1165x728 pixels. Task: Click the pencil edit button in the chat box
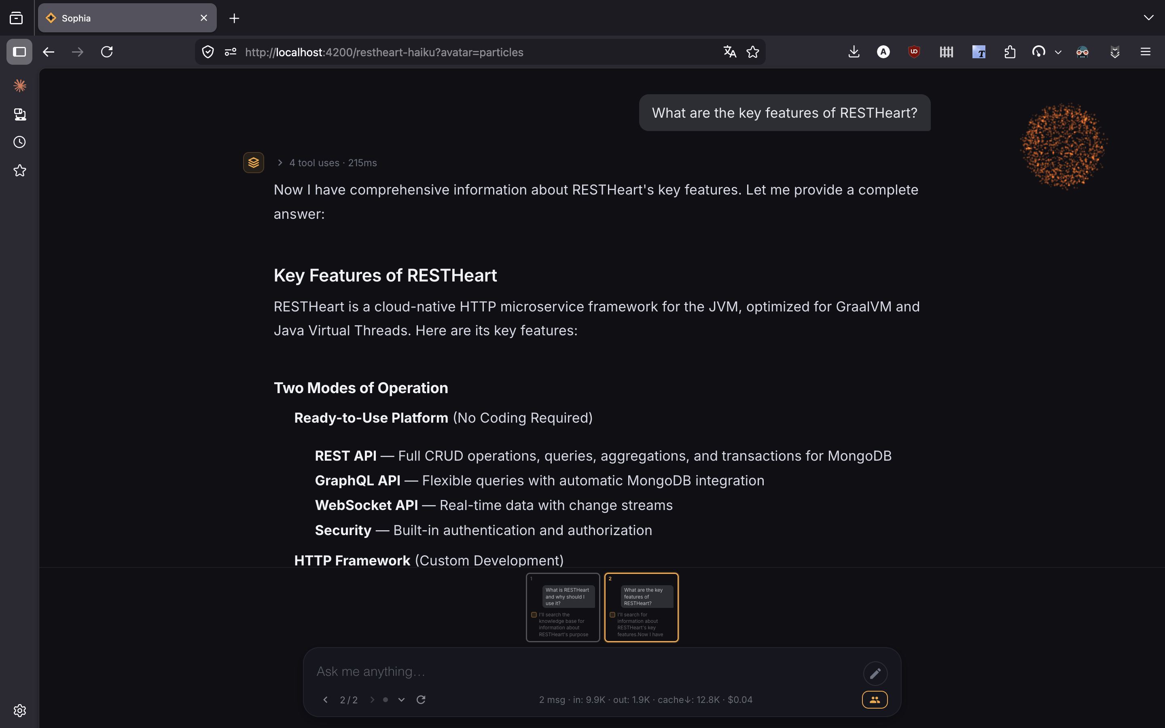[x=875, y=673]
